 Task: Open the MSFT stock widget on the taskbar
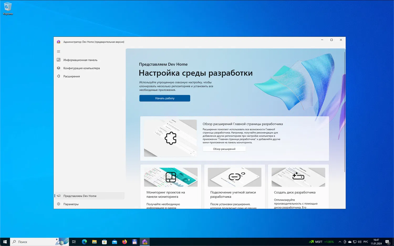[x=321, y=242]
